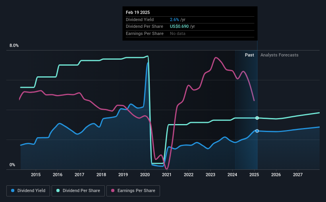This screenshot has height=202, width=326.
Task: Click the 2022 x-axis label
Action: 189,175
